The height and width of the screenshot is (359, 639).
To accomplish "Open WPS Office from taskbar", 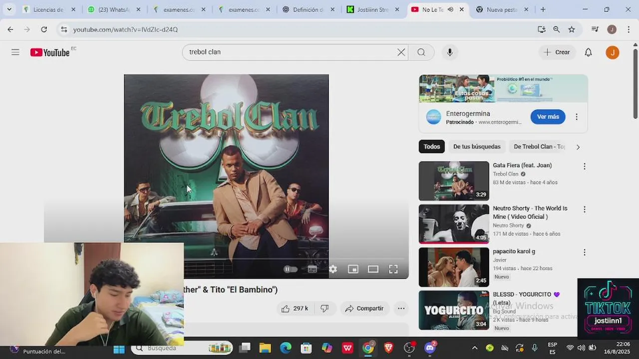I will pos(347,348).
